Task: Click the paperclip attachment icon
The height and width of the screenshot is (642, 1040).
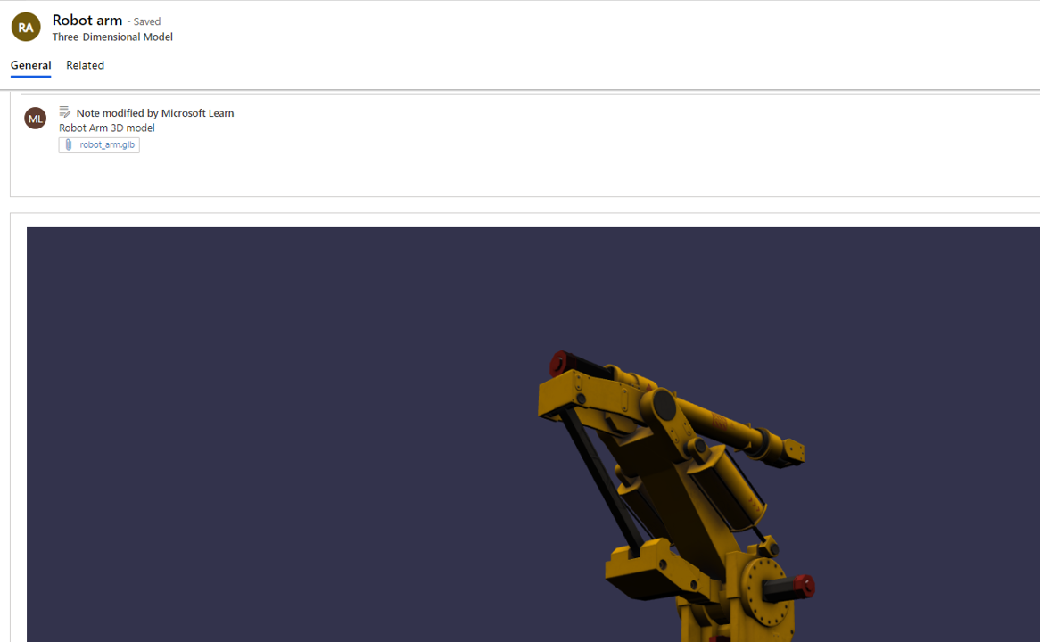Action: click(x=69, y=144)
